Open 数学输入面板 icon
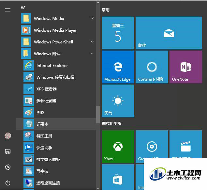 pyautogui.click(x=29, y=159)
